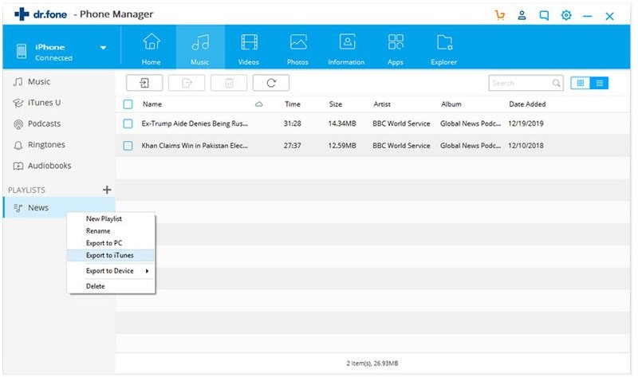Switch to the Explorer tab
The width and height of the screenshot is (638, 377).
pyautogui.click(x=444, y=49)
